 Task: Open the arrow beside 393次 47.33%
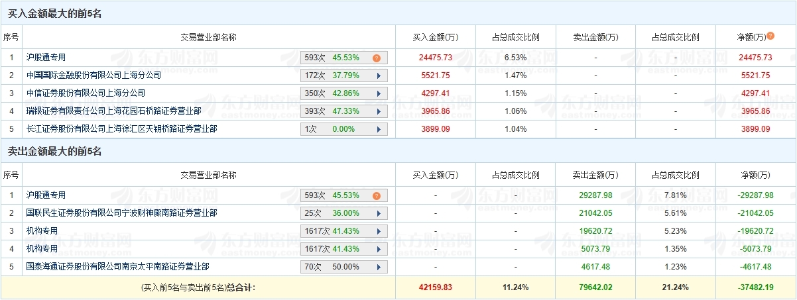(x=379, y=112)
